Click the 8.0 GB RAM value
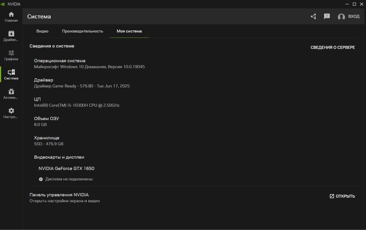This screenshot has width=366, height=230. click(40, 125)
